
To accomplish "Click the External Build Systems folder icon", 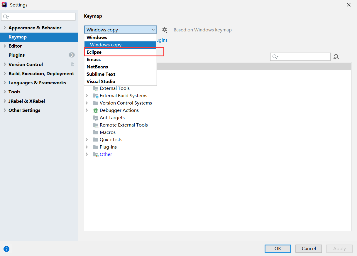I will point(96,96).
